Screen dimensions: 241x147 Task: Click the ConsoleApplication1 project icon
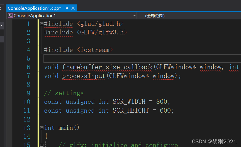click(10, 16)
